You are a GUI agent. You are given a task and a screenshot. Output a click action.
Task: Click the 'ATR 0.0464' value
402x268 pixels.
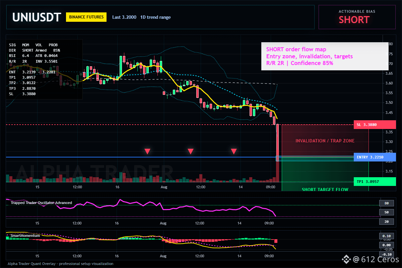point(47,56)
